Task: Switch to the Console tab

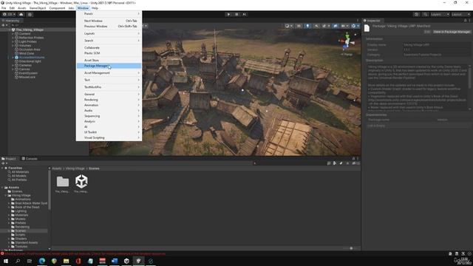Action: coord(30,159)
